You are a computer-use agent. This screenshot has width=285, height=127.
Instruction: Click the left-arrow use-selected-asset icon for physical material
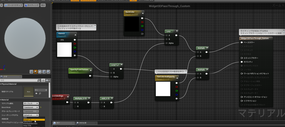pos(36,93)
